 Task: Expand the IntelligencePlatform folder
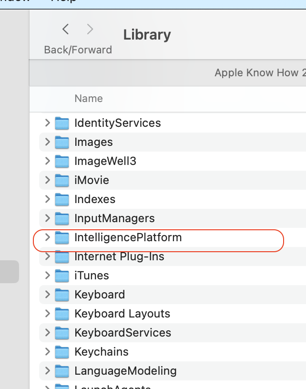(x=47, y=237)
